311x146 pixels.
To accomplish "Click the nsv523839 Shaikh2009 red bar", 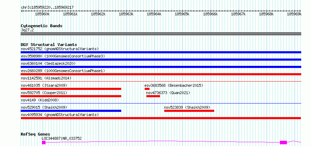I will pos(189,111).
